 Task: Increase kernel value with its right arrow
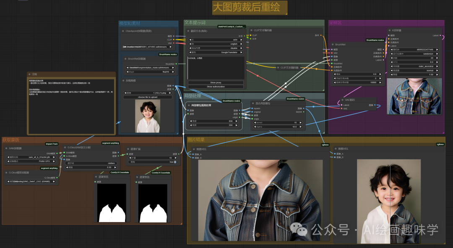coord(300,123)
